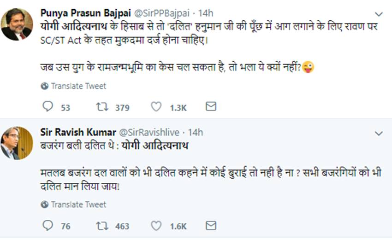Reply to Sir Ravish Kumar's tweet
Screen dimensions: 392x240
(48, 226)
